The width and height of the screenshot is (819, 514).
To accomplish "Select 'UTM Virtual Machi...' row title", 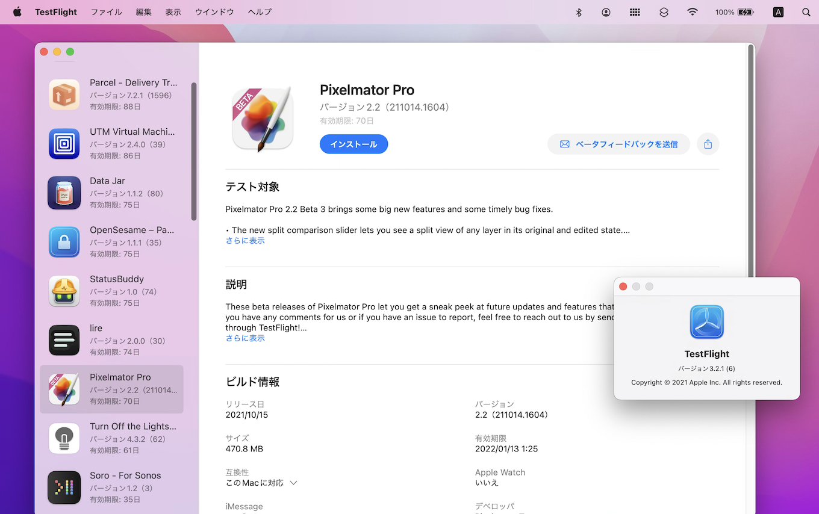I will tap(132, 132).
